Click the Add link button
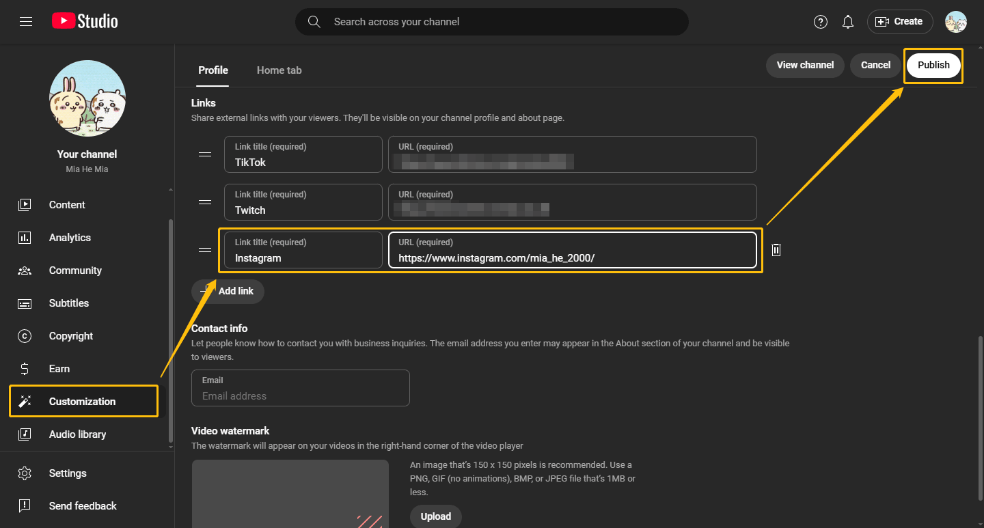Image resolution: width=984 pixels, height=528 pixels. point(228,291)
